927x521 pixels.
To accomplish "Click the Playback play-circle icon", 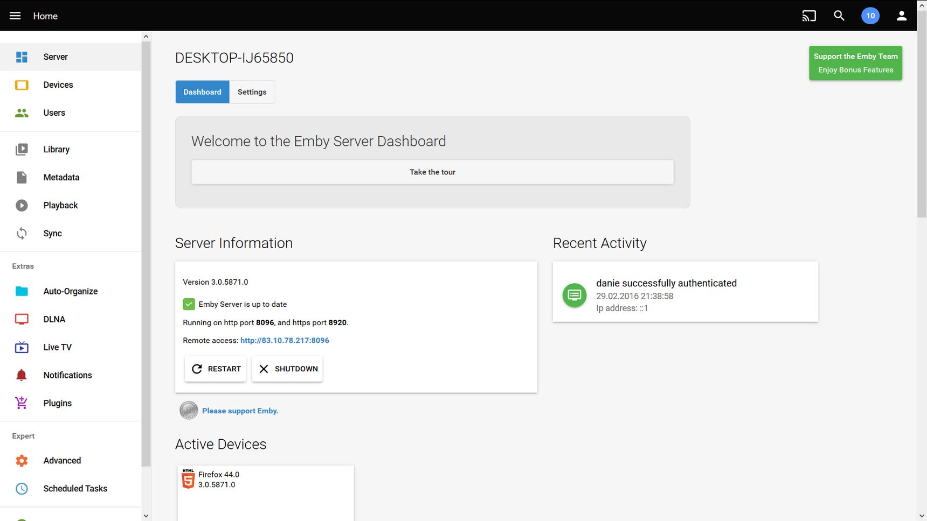I will coord(22,206).
